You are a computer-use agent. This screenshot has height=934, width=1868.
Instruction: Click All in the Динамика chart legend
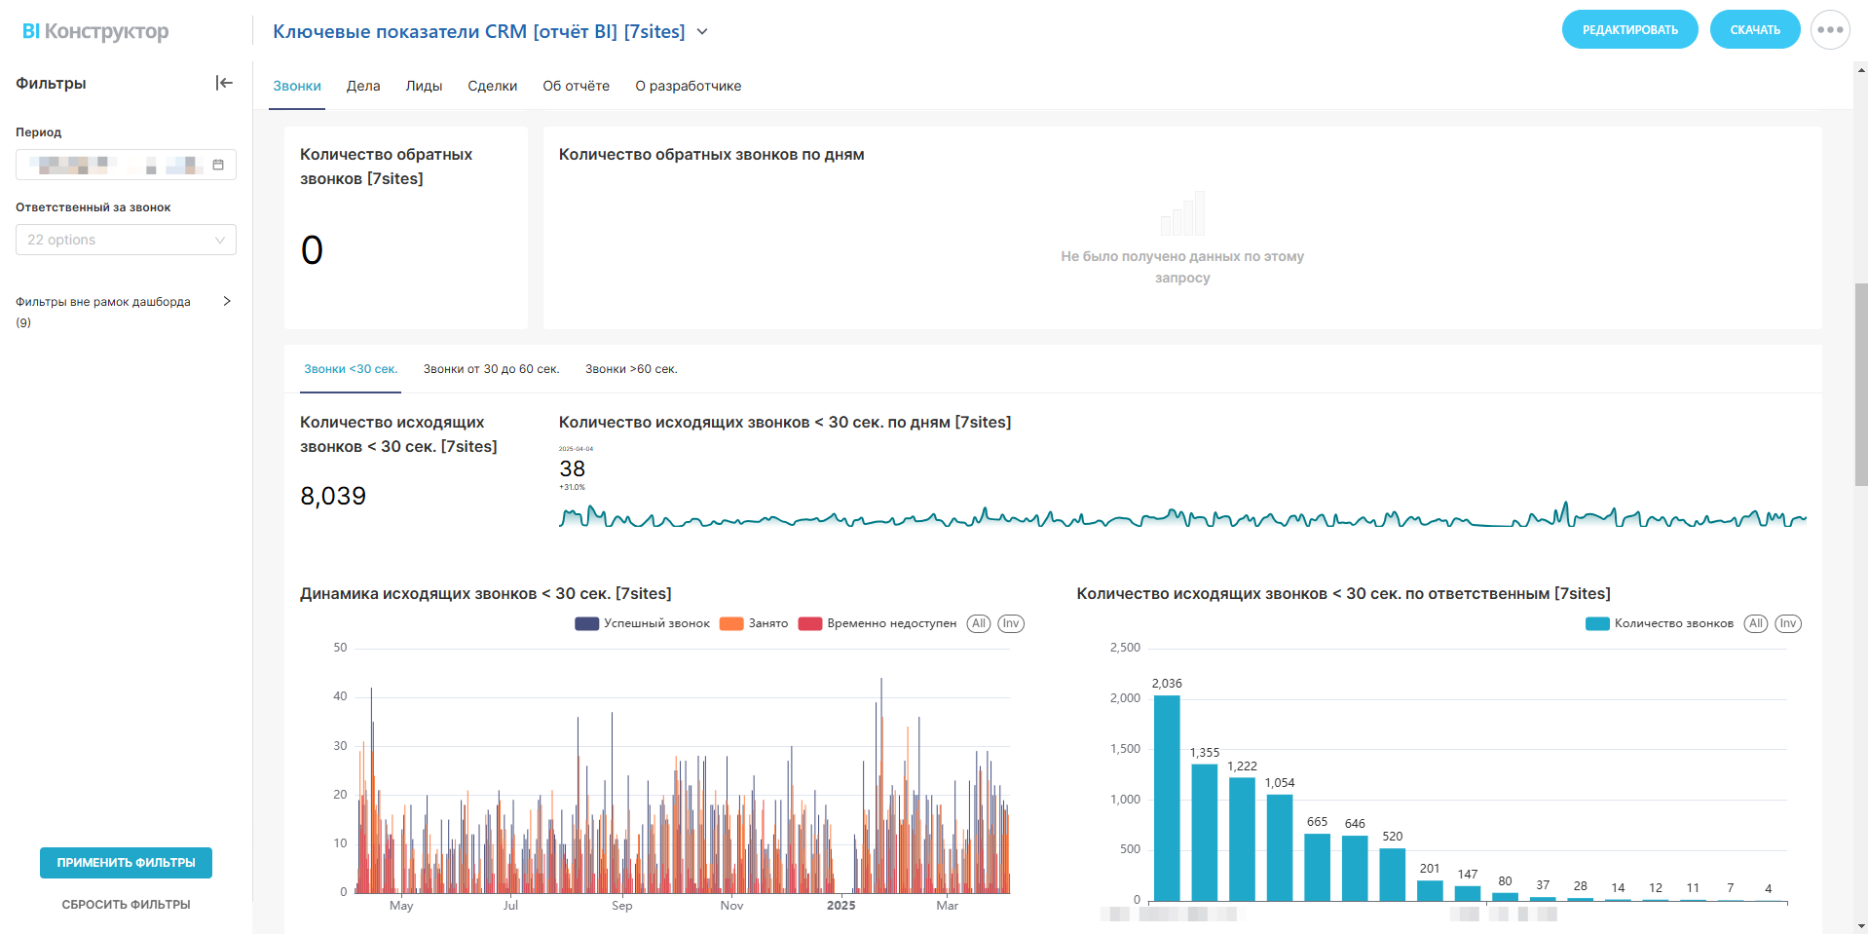(979, 623)
